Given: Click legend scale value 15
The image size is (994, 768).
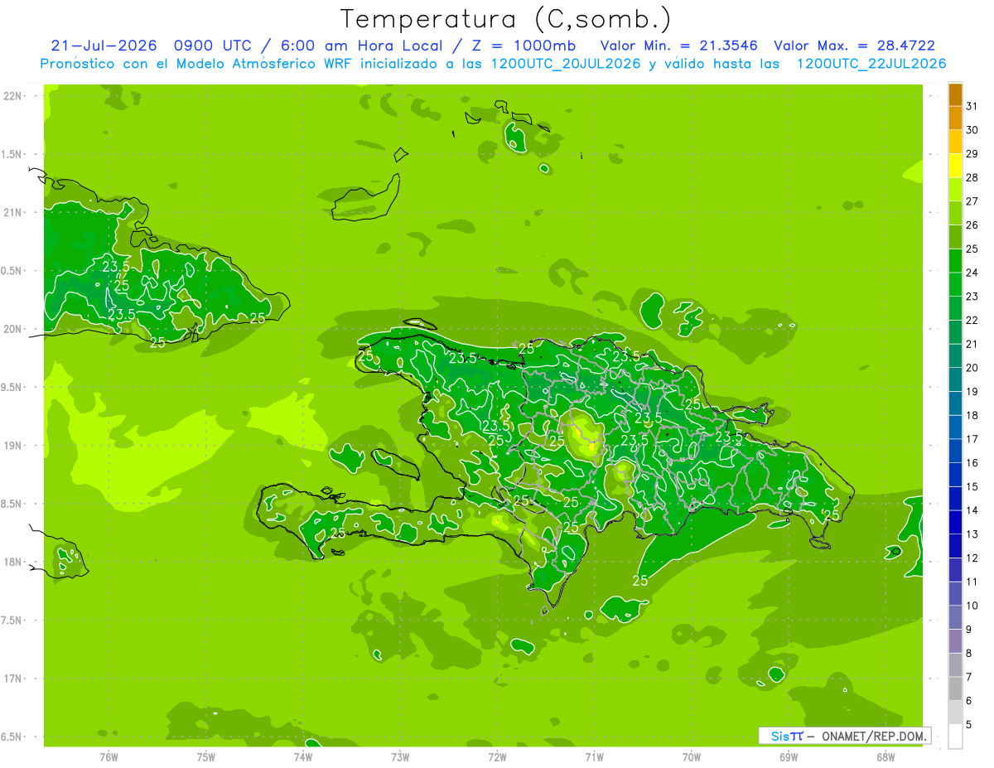Looking at the screenshot, I should [x=972, y=486].
